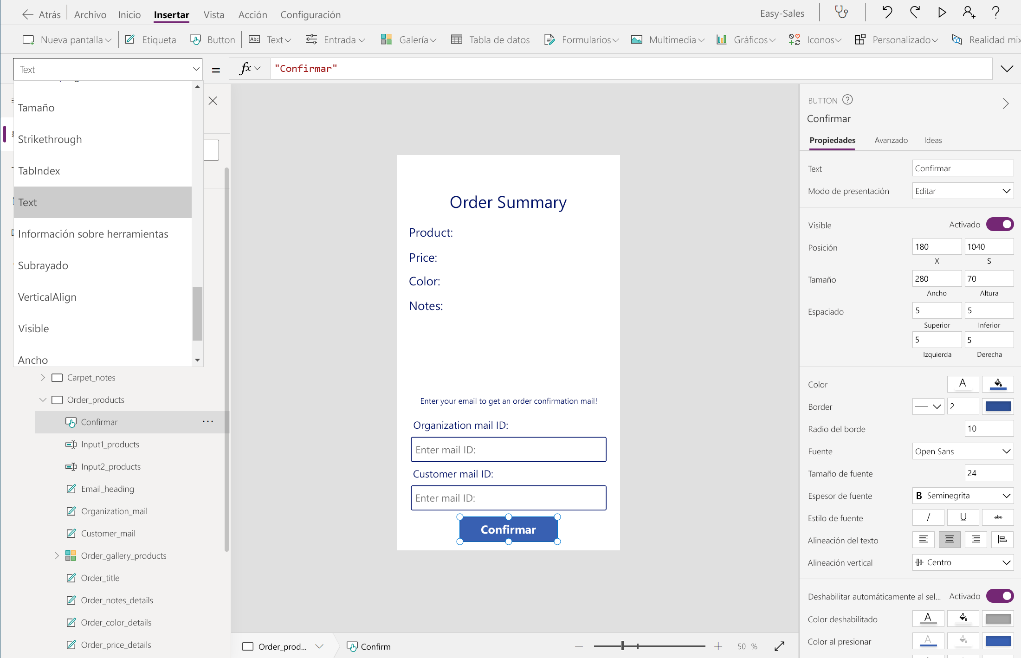Expand the Order_gallery_products node

click(x=57, y=555)
